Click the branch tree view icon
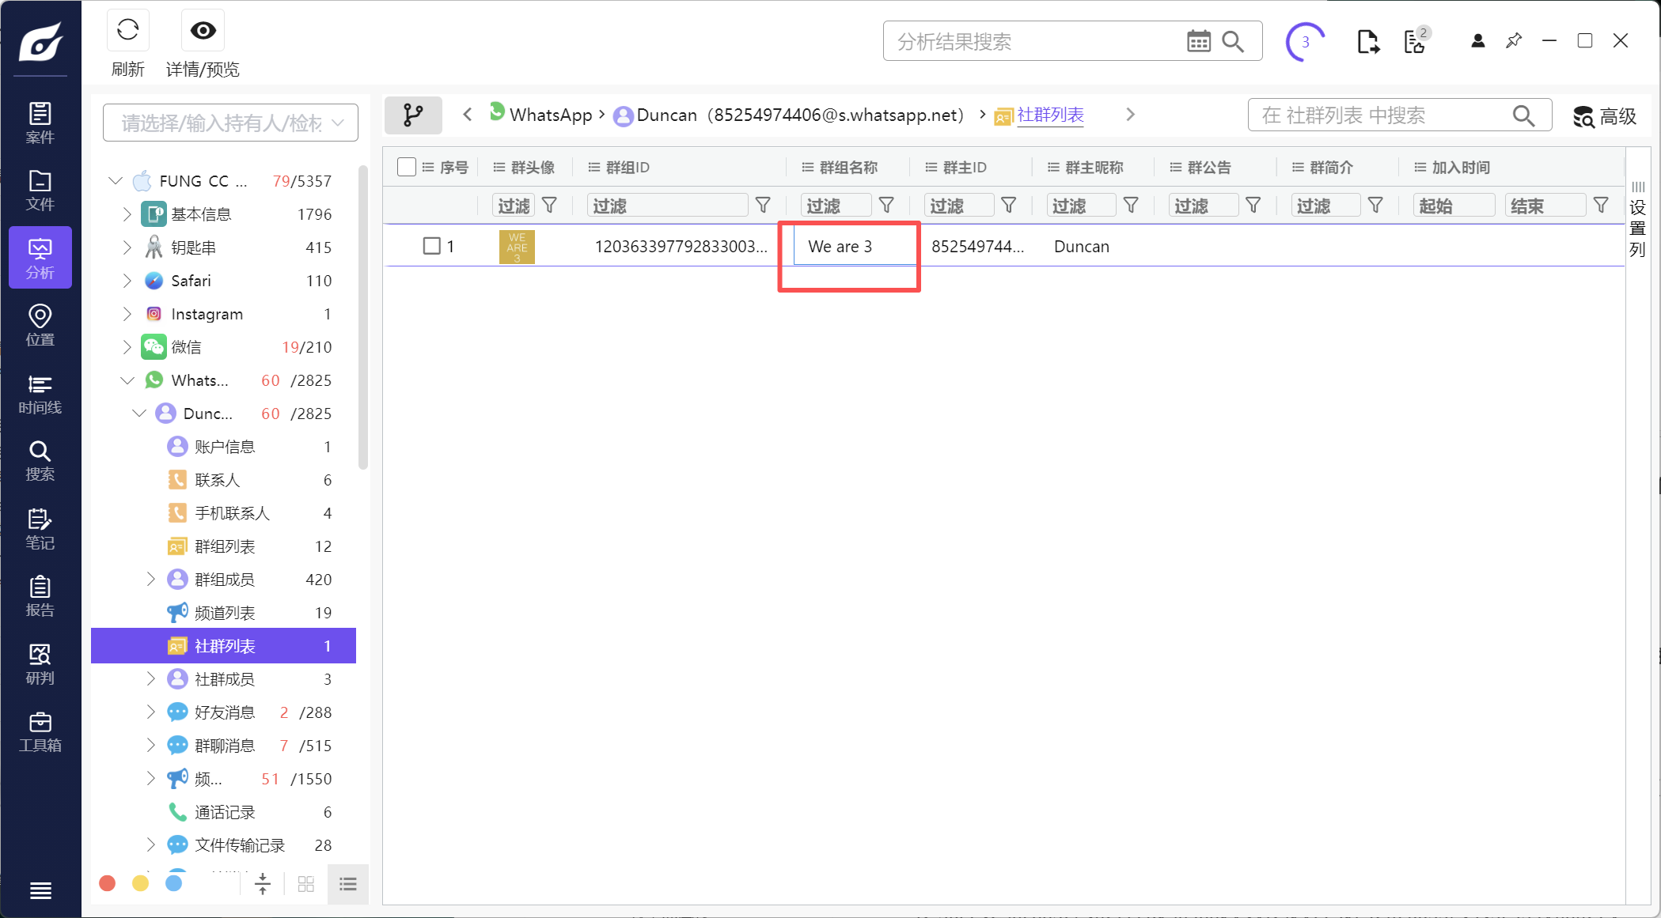 coord(412,115)
